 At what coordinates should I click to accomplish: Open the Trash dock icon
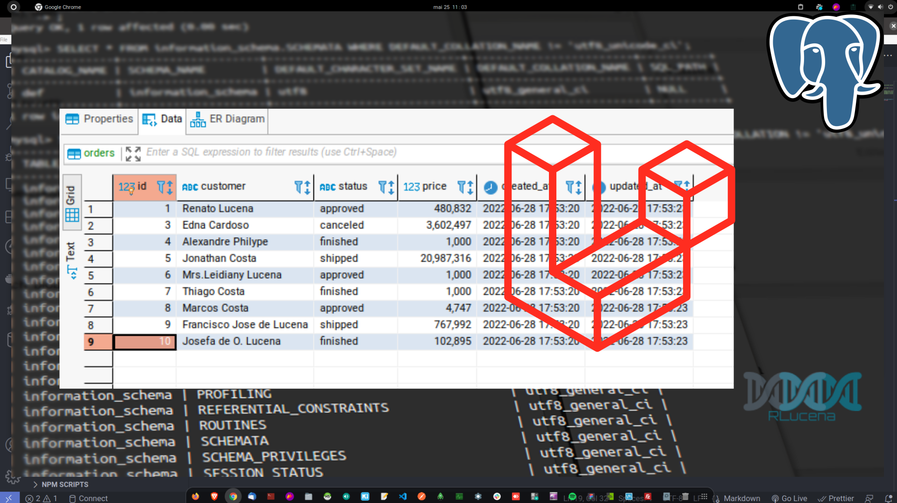[x=685, y=496]
